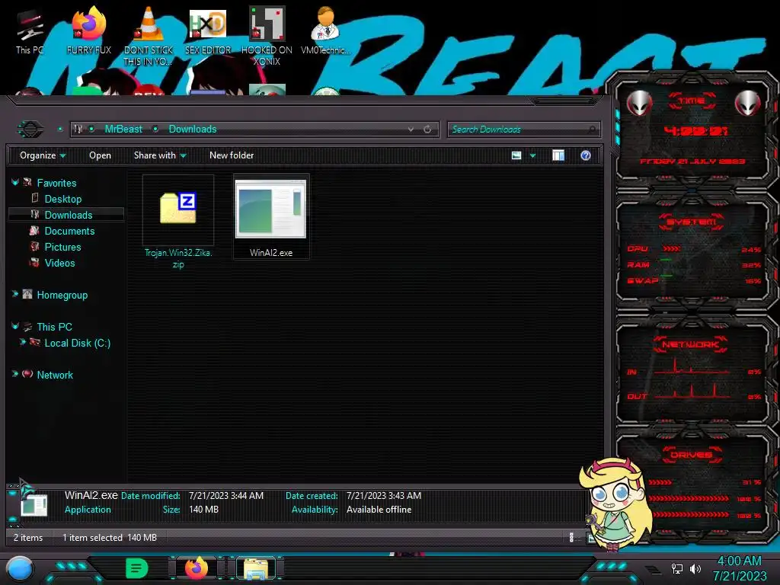Click DRIVES gadget header
Viewport: 780px width, 585px height.
click(x=692, y=455)
